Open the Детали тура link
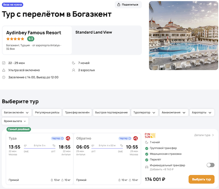The width and height of the screenshot is (219, 189). tap(204, 135)
